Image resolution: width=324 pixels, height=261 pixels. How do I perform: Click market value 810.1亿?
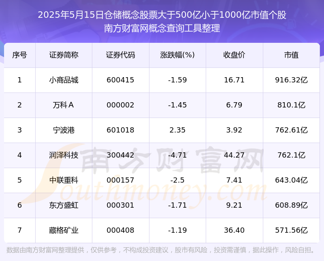click(x=291, y=105)
